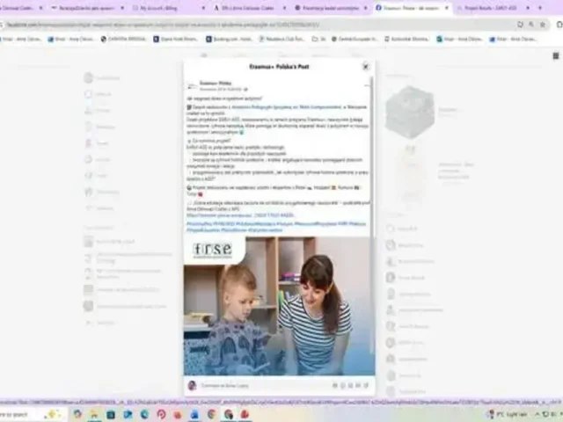Click the Akademia Pedagogiki Specjalnej mention link
Screen dimensions: 563x422
286,107
